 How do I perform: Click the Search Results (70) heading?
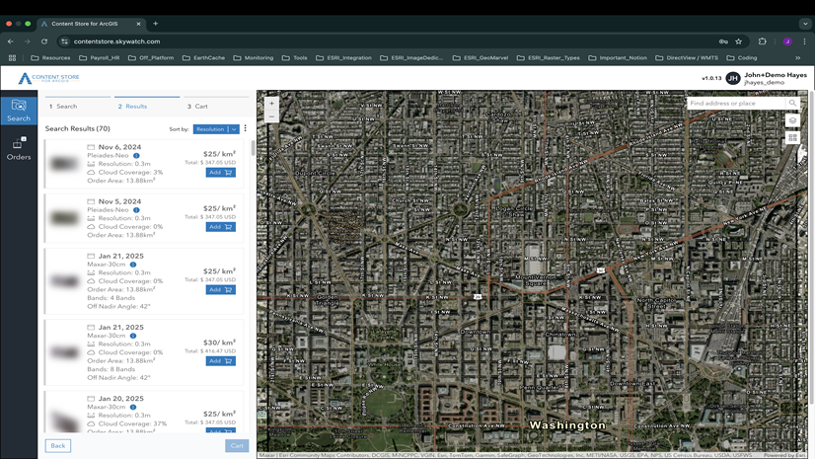(x=77, y=128)
